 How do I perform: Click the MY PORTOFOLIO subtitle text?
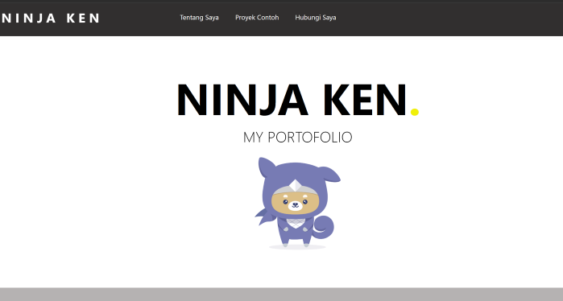(x=298, y=138)
